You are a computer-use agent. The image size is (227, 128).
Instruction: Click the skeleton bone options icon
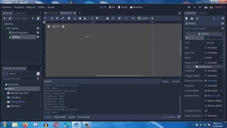point(119,18)
